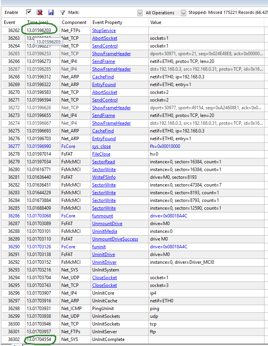
Task: Open the UninitDrive link
Action: pyautogui.click(x=104, y=254)
